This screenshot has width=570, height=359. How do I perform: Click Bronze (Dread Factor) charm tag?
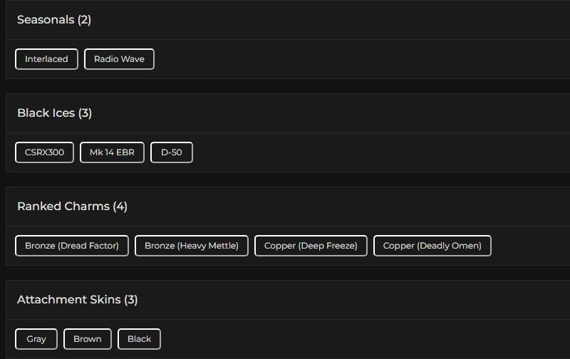72,246
